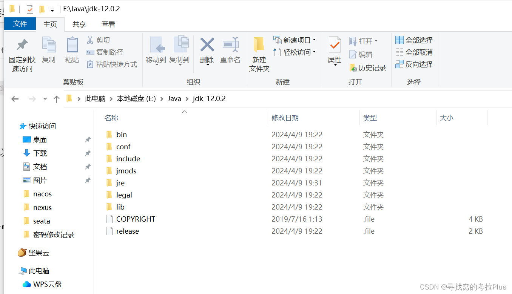Switch to the View (查看) tab
The height and width of the screenshot is (294, 512).
tap(108, 24)
